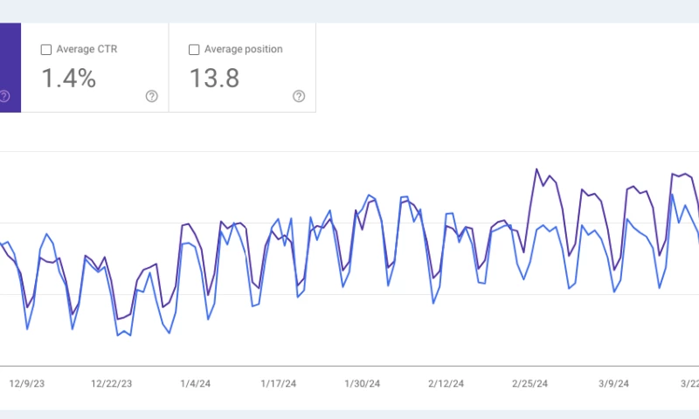699x419 pixels.
Task: Click the 1/30/24 date label
Action: pos(362,383)
